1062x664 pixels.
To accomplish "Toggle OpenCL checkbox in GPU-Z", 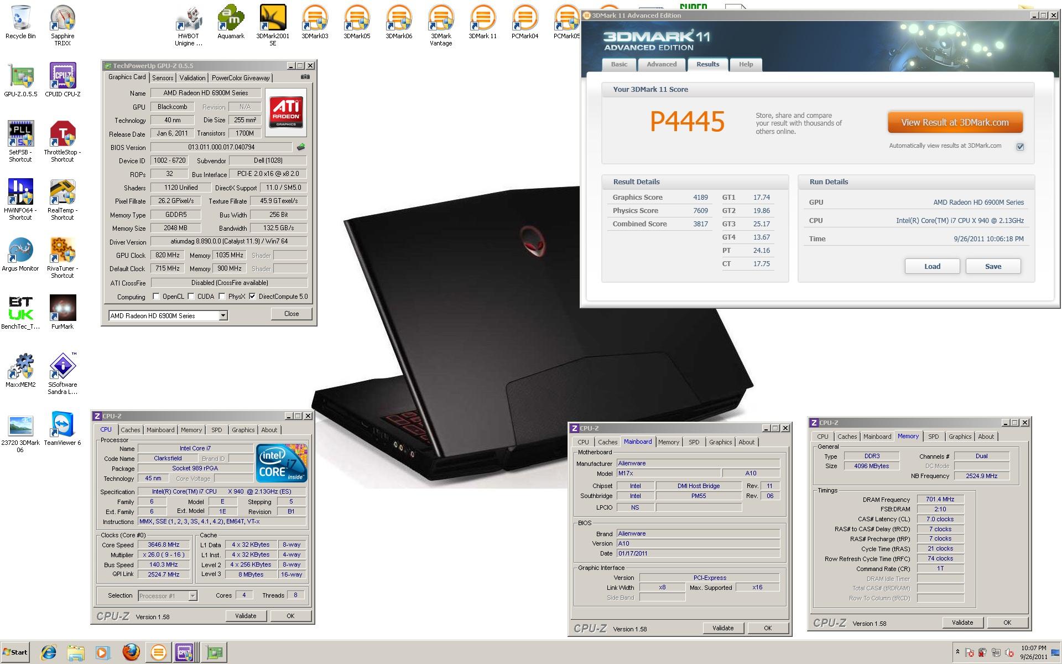I will click(156, 297).
